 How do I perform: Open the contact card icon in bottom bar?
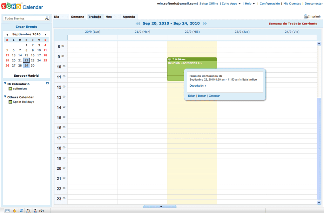tap(7, 210)
